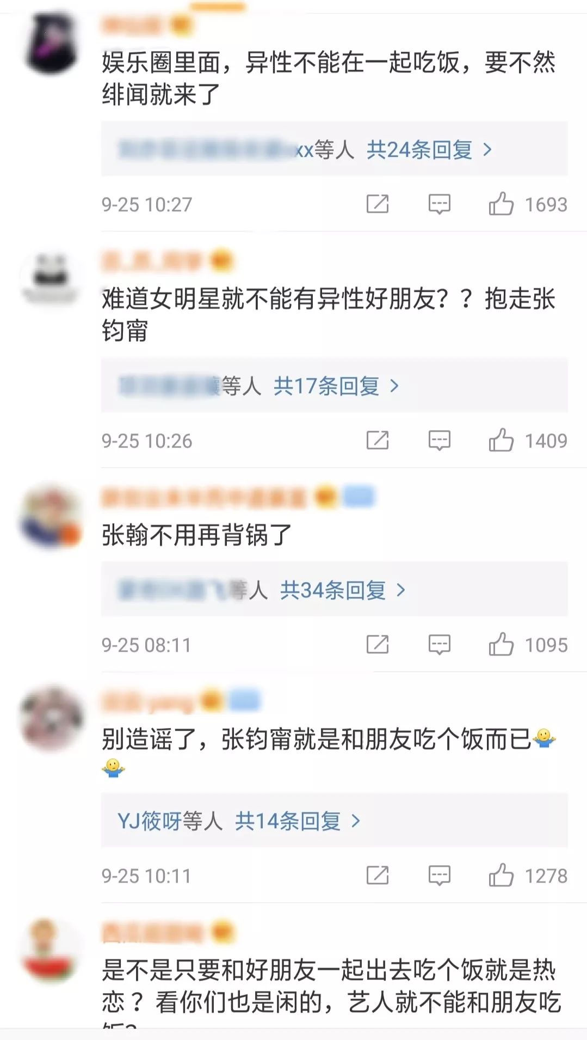Repost the 9-25 10:26 comment
The image size is (587, 1040).
pos(378,440)
